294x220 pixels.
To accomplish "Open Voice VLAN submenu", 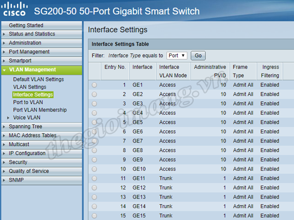I will click(x=27, y=118).
